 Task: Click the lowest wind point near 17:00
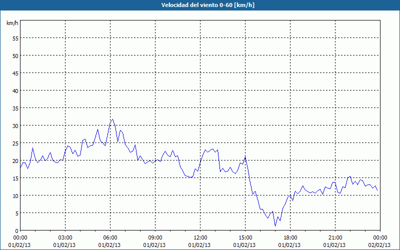tap(275, 226)
